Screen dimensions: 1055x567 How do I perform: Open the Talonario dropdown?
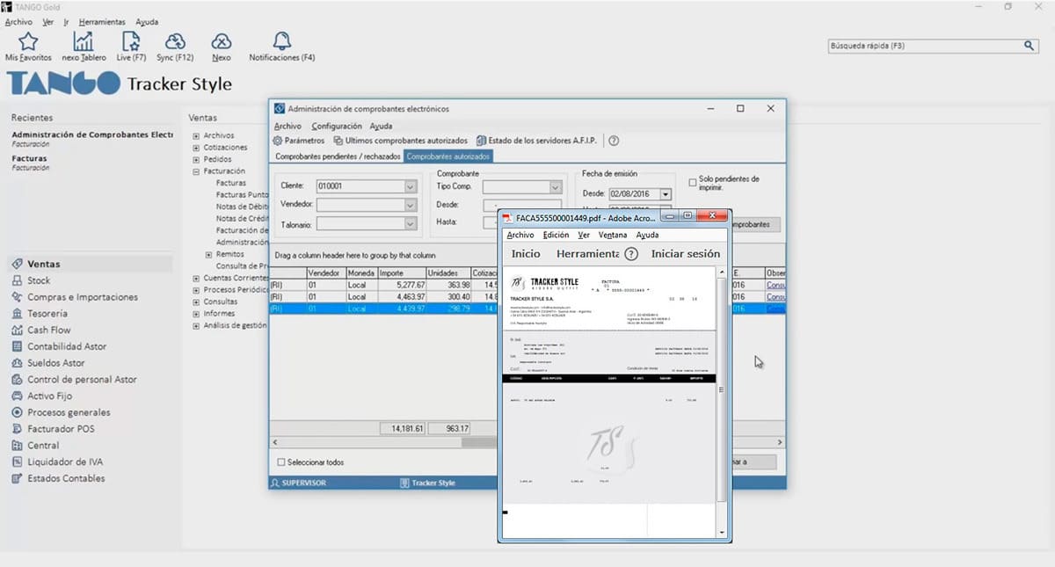pos(410,225)
